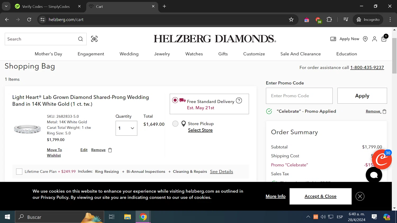The height and width of the screenshot is (223, 397).
Task: Open Chrome three-dot menu
Action: pyautogui.click(x=390, y=20)
